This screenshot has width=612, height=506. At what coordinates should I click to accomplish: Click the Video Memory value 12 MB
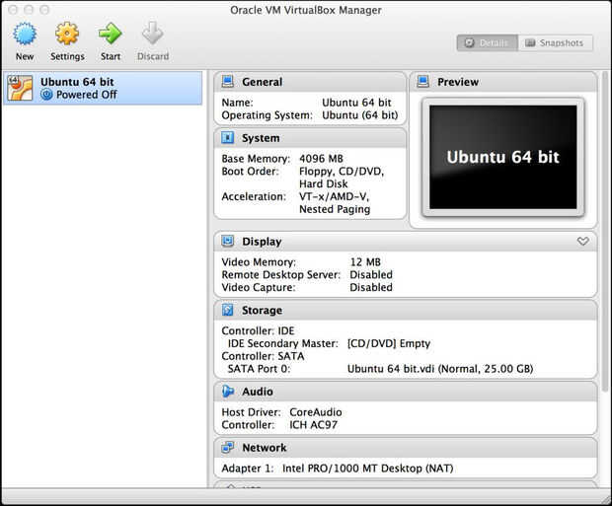coord(365,262)
